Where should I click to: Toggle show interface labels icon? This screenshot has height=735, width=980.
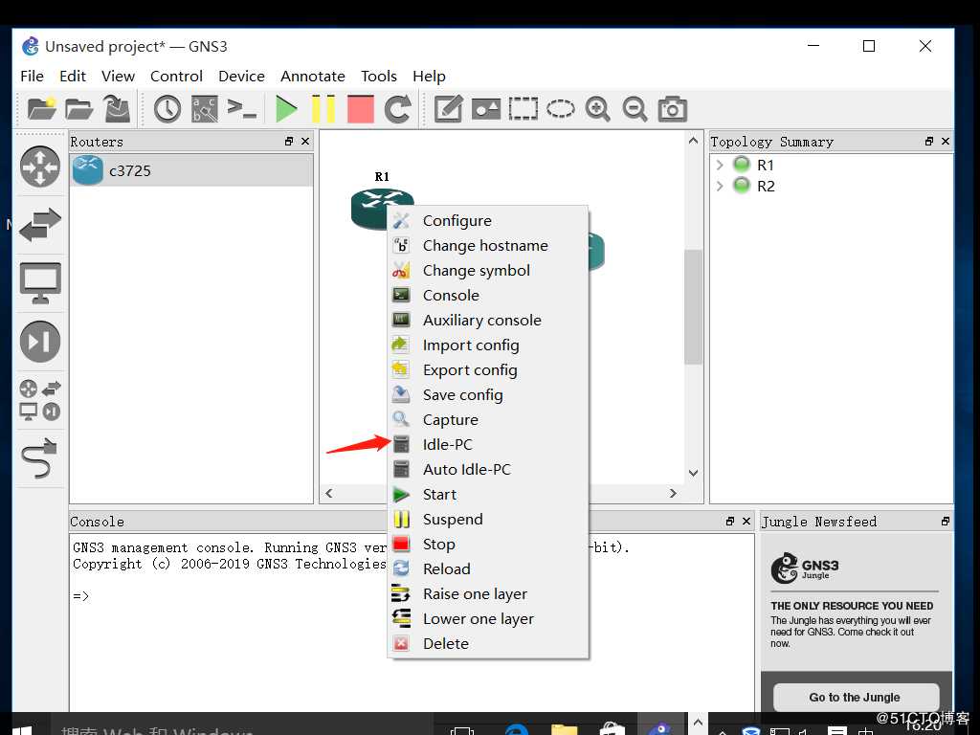[x=205, y=109]
